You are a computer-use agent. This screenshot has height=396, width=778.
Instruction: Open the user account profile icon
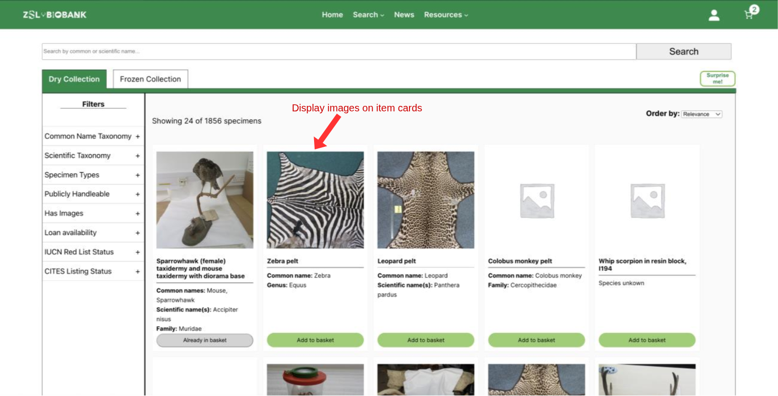[x=714, y=15]
